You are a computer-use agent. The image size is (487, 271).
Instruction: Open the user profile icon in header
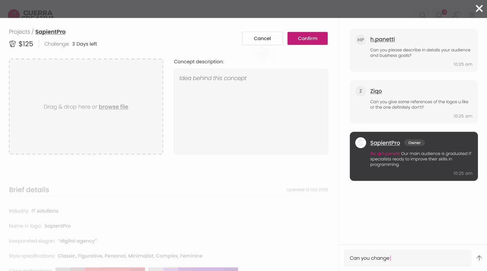coord(456,15)
